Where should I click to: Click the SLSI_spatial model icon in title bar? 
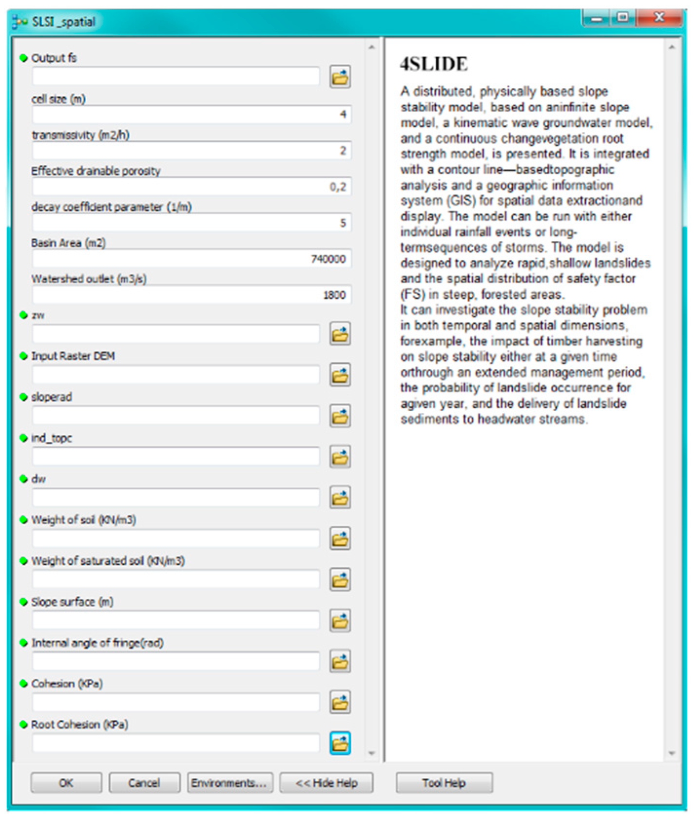click(x=20, y=21)
